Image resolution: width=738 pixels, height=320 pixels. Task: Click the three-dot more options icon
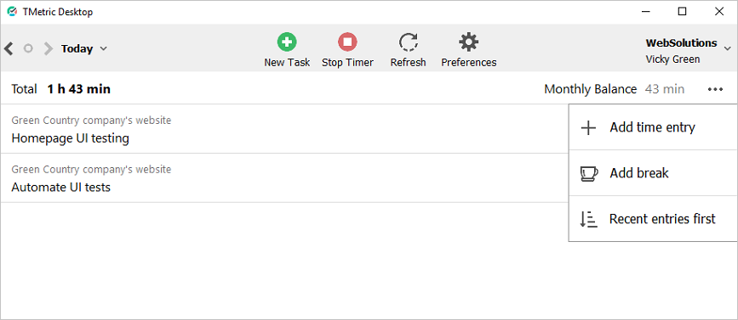(x=715, y=89)
